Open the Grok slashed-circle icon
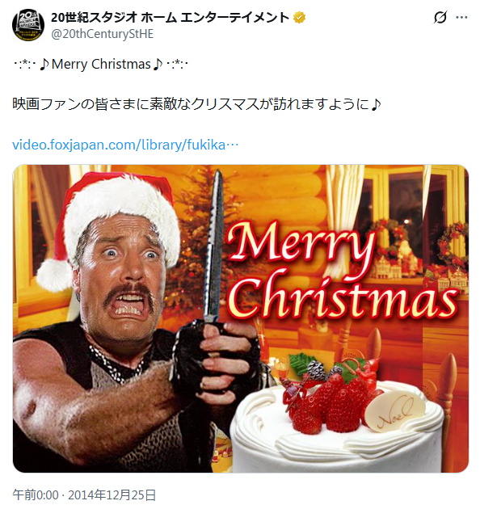Screen dimensions: 480x505 (440, 18)
